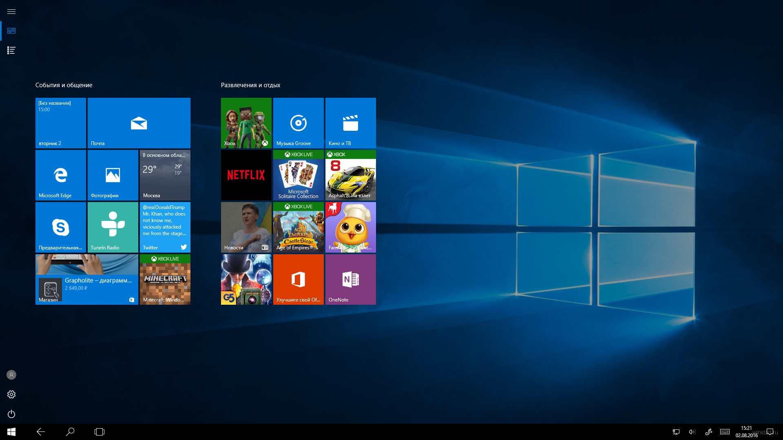Open the Фотографии photos tile
Viewport: 783px width, 440px height.
pos(113,175)
